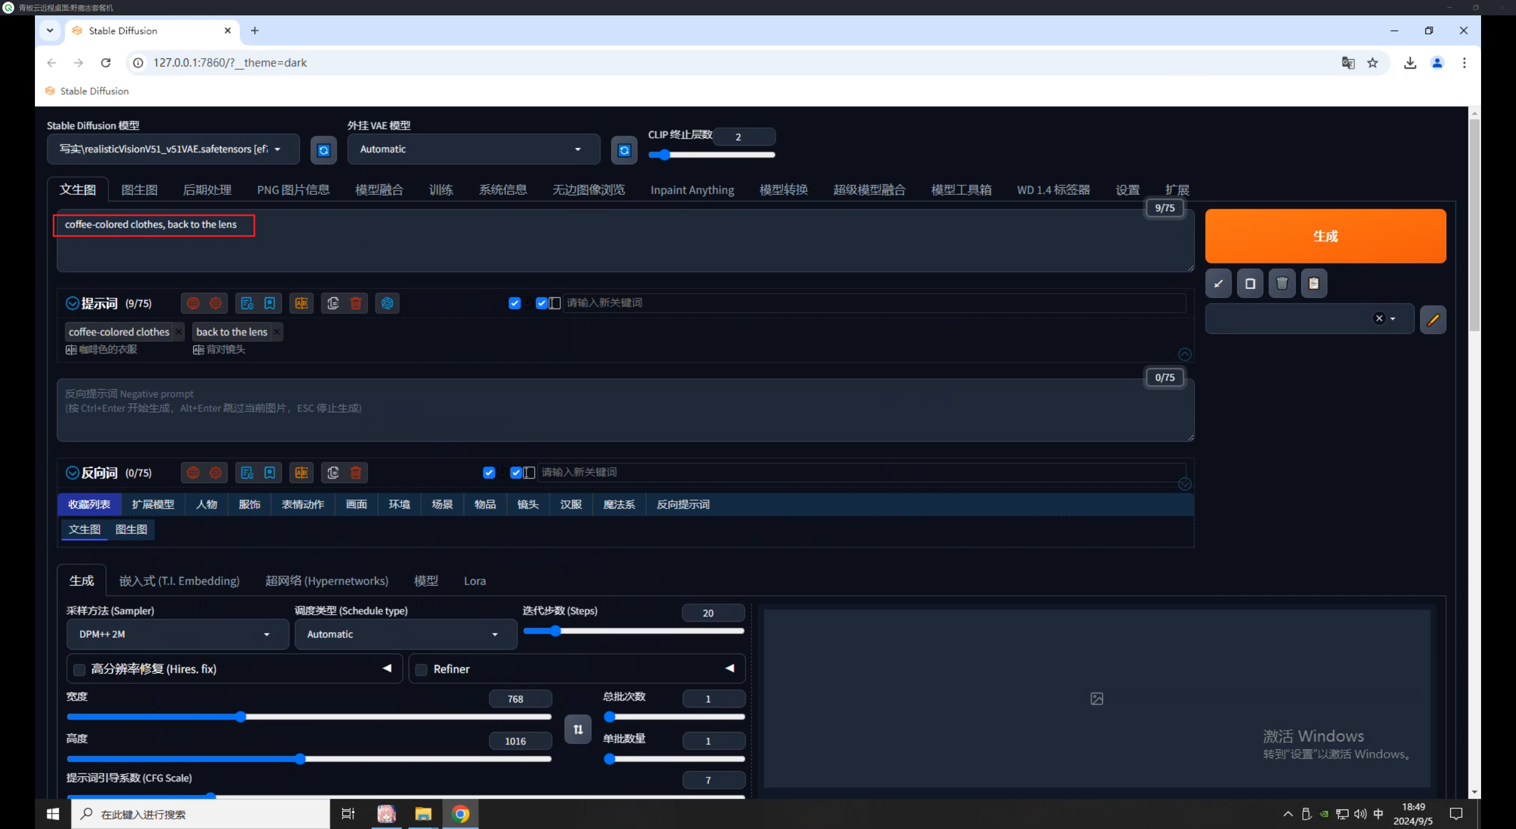
Task: Open bookmark favorites icon in 提示词 toolbar
Action: (x=269, y=303)
